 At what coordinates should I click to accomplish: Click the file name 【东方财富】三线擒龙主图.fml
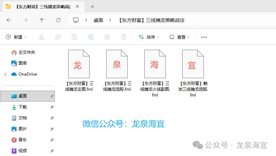point(79,86)
